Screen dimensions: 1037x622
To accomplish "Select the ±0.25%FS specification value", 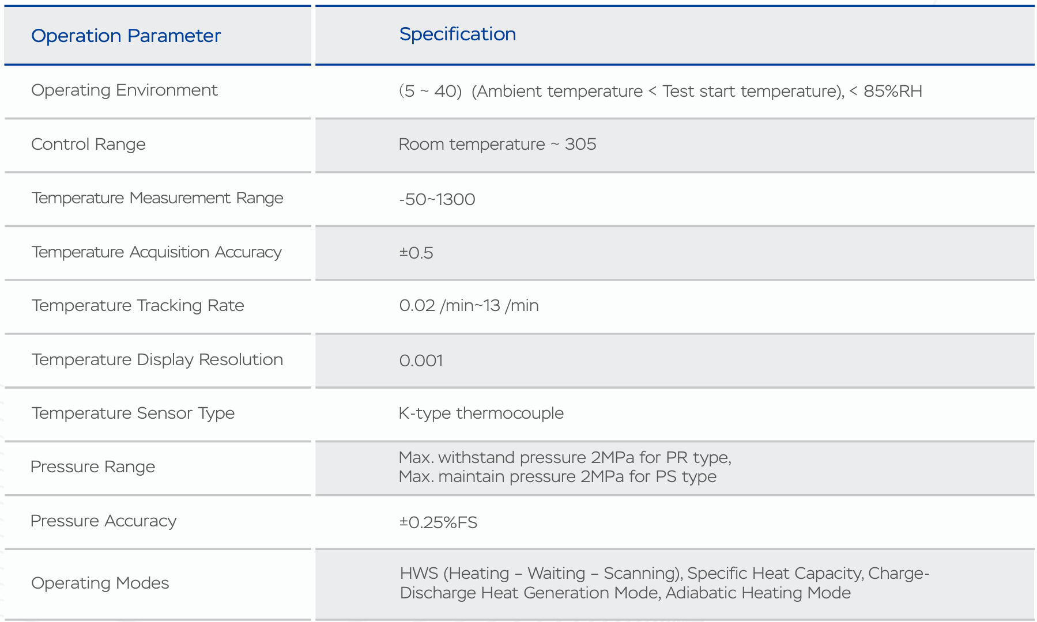I will click(438, 522).
